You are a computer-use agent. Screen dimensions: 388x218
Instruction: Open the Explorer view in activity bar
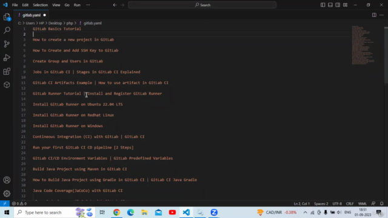click(7, 17)
